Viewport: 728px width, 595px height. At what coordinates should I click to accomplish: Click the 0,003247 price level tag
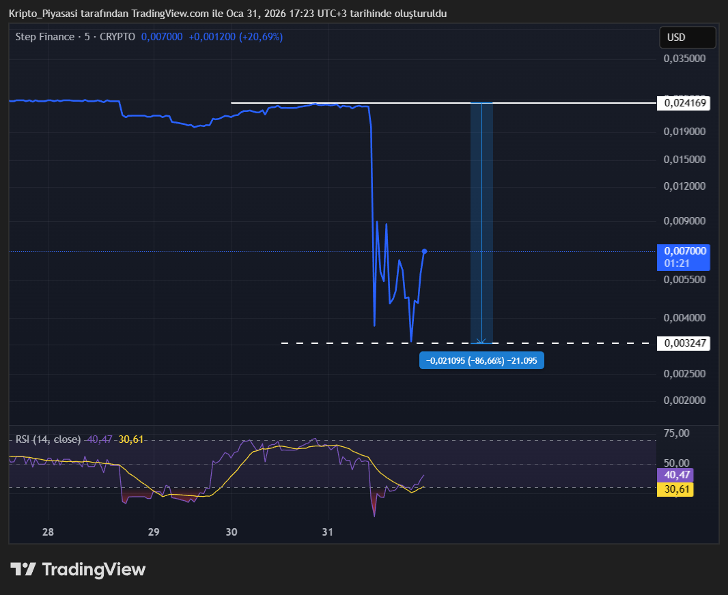683,343
